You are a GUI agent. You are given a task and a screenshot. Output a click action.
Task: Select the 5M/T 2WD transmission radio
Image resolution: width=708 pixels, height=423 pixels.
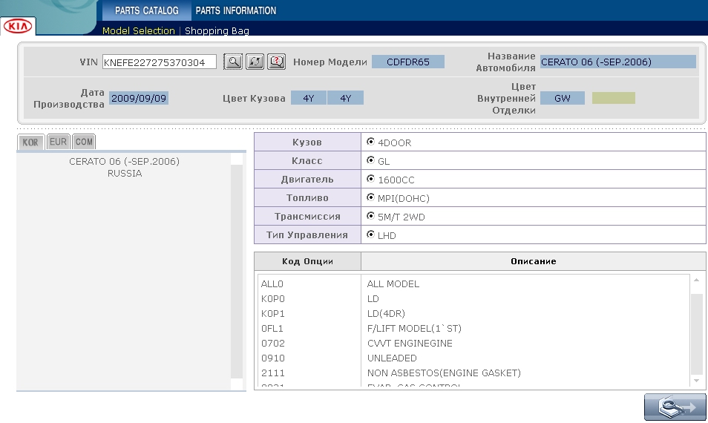point(370,216)
